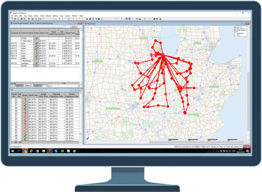The image size is (262, 192).
Task: Open the Windows Start menu
Action: point(13,151)
